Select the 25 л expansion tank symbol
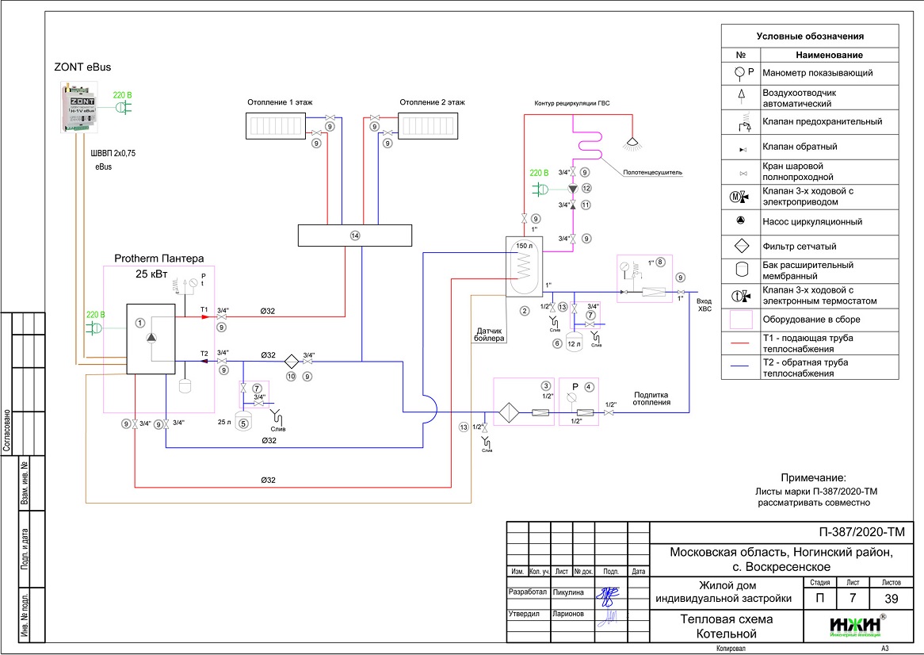 pyautogui.click(x=245, y=414)
